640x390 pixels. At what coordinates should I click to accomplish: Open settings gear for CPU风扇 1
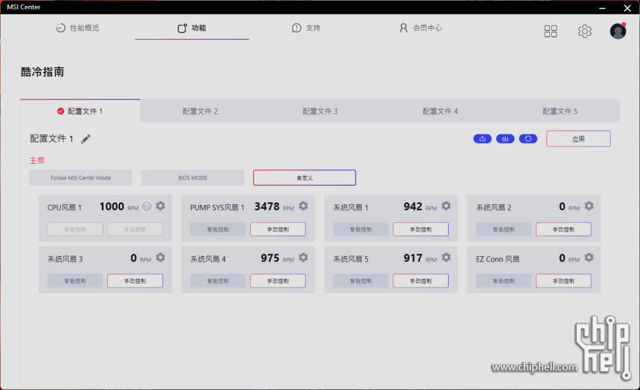coord(161,206)
